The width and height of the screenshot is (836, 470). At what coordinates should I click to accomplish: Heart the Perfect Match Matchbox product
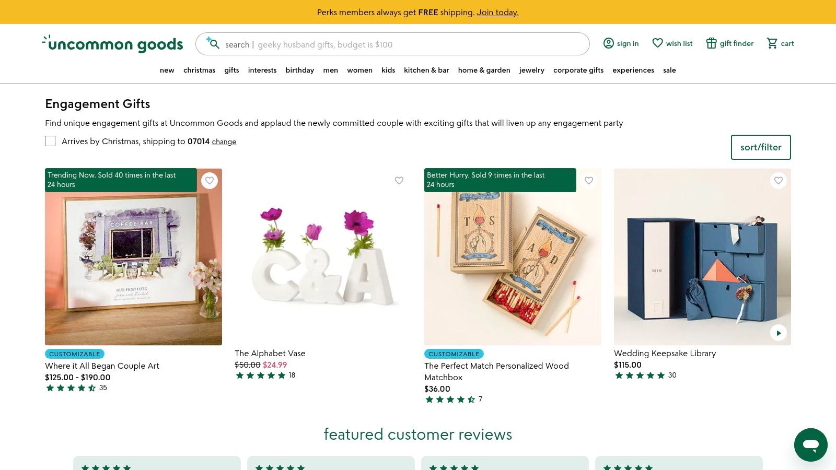coord(589,181)
